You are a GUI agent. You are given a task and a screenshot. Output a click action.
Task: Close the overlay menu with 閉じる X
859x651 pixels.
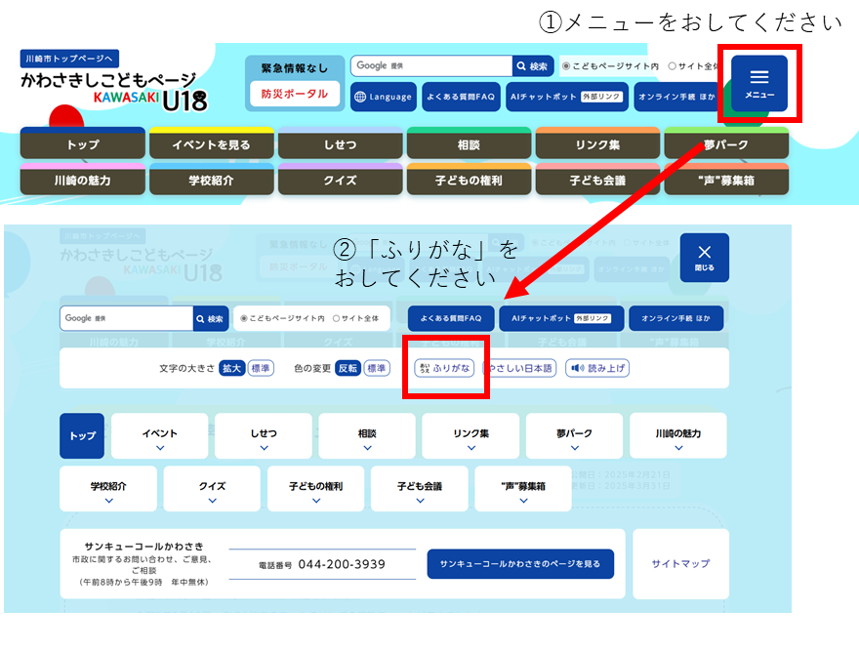704,258
